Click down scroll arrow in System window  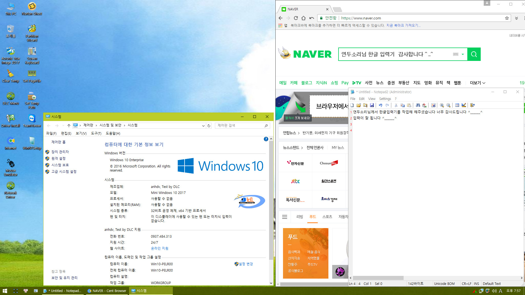(x=271, y=283)
